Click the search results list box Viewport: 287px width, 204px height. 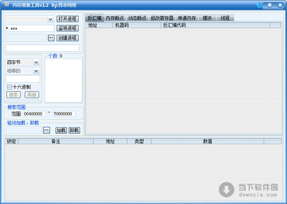coord(63,81)
